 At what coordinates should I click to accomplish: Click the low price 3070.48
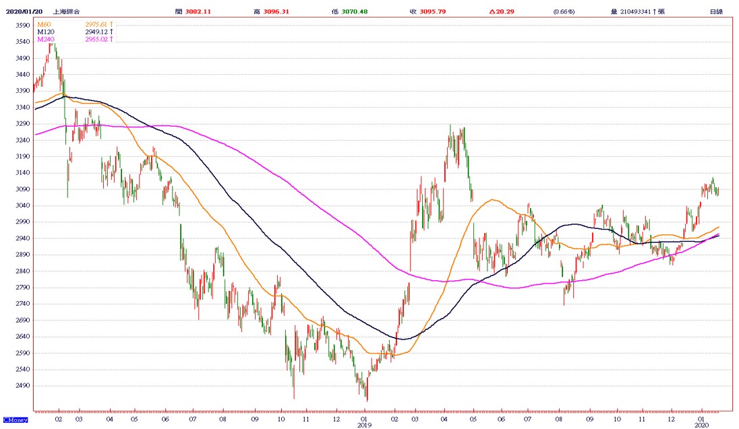(x=355, y=11)
